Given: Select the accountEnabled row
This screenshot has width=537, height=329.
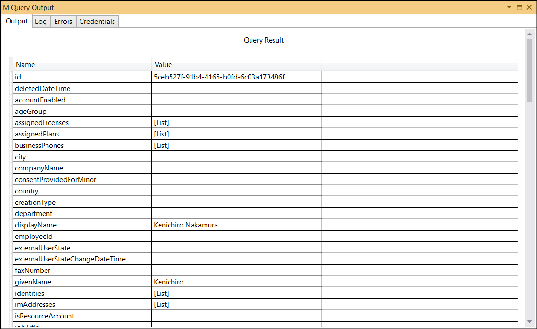Looking at the screenshot, I should point(265,100).
